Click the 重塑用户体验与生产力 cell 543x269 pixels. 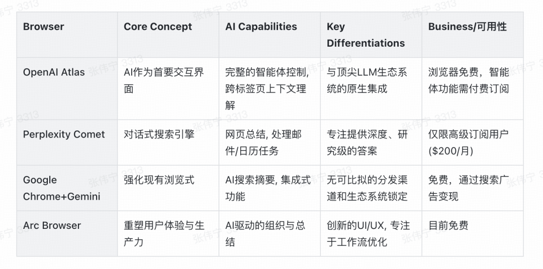pyautogui.click(x=164, y=234)
